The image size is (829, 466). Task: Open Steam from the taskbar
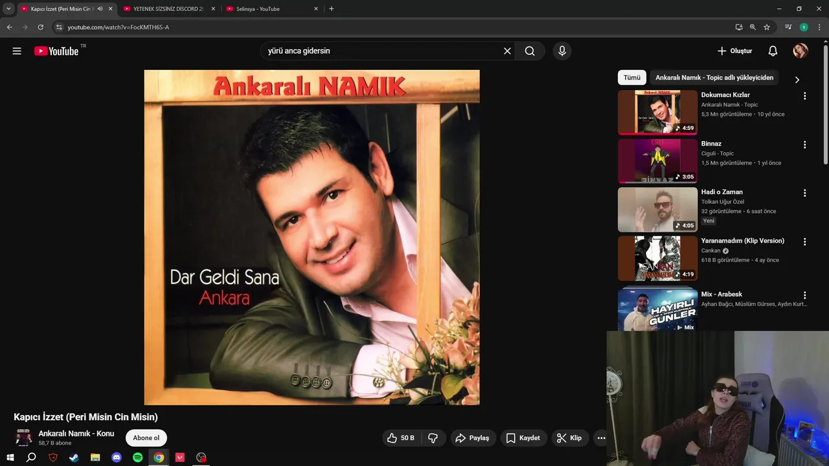pyautogui.click(x=74, y=458)
